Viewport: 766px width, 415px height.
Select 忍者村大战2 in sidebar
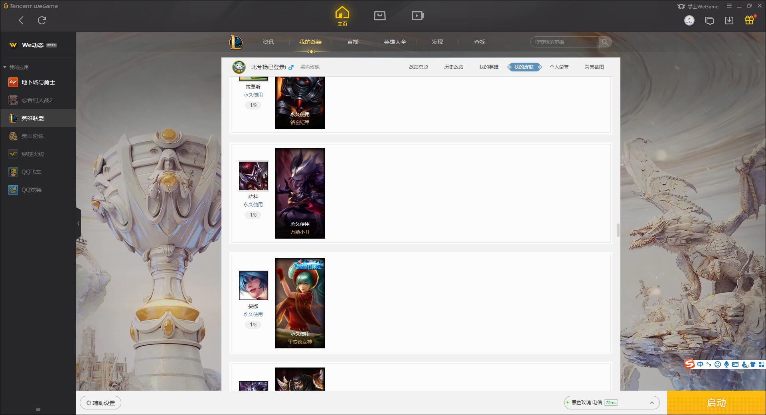pyautogui.click(x=38, y=100)
